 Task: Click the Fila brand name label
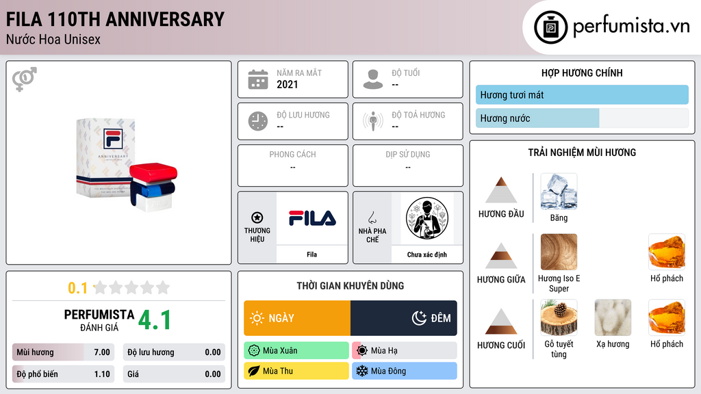311,254
